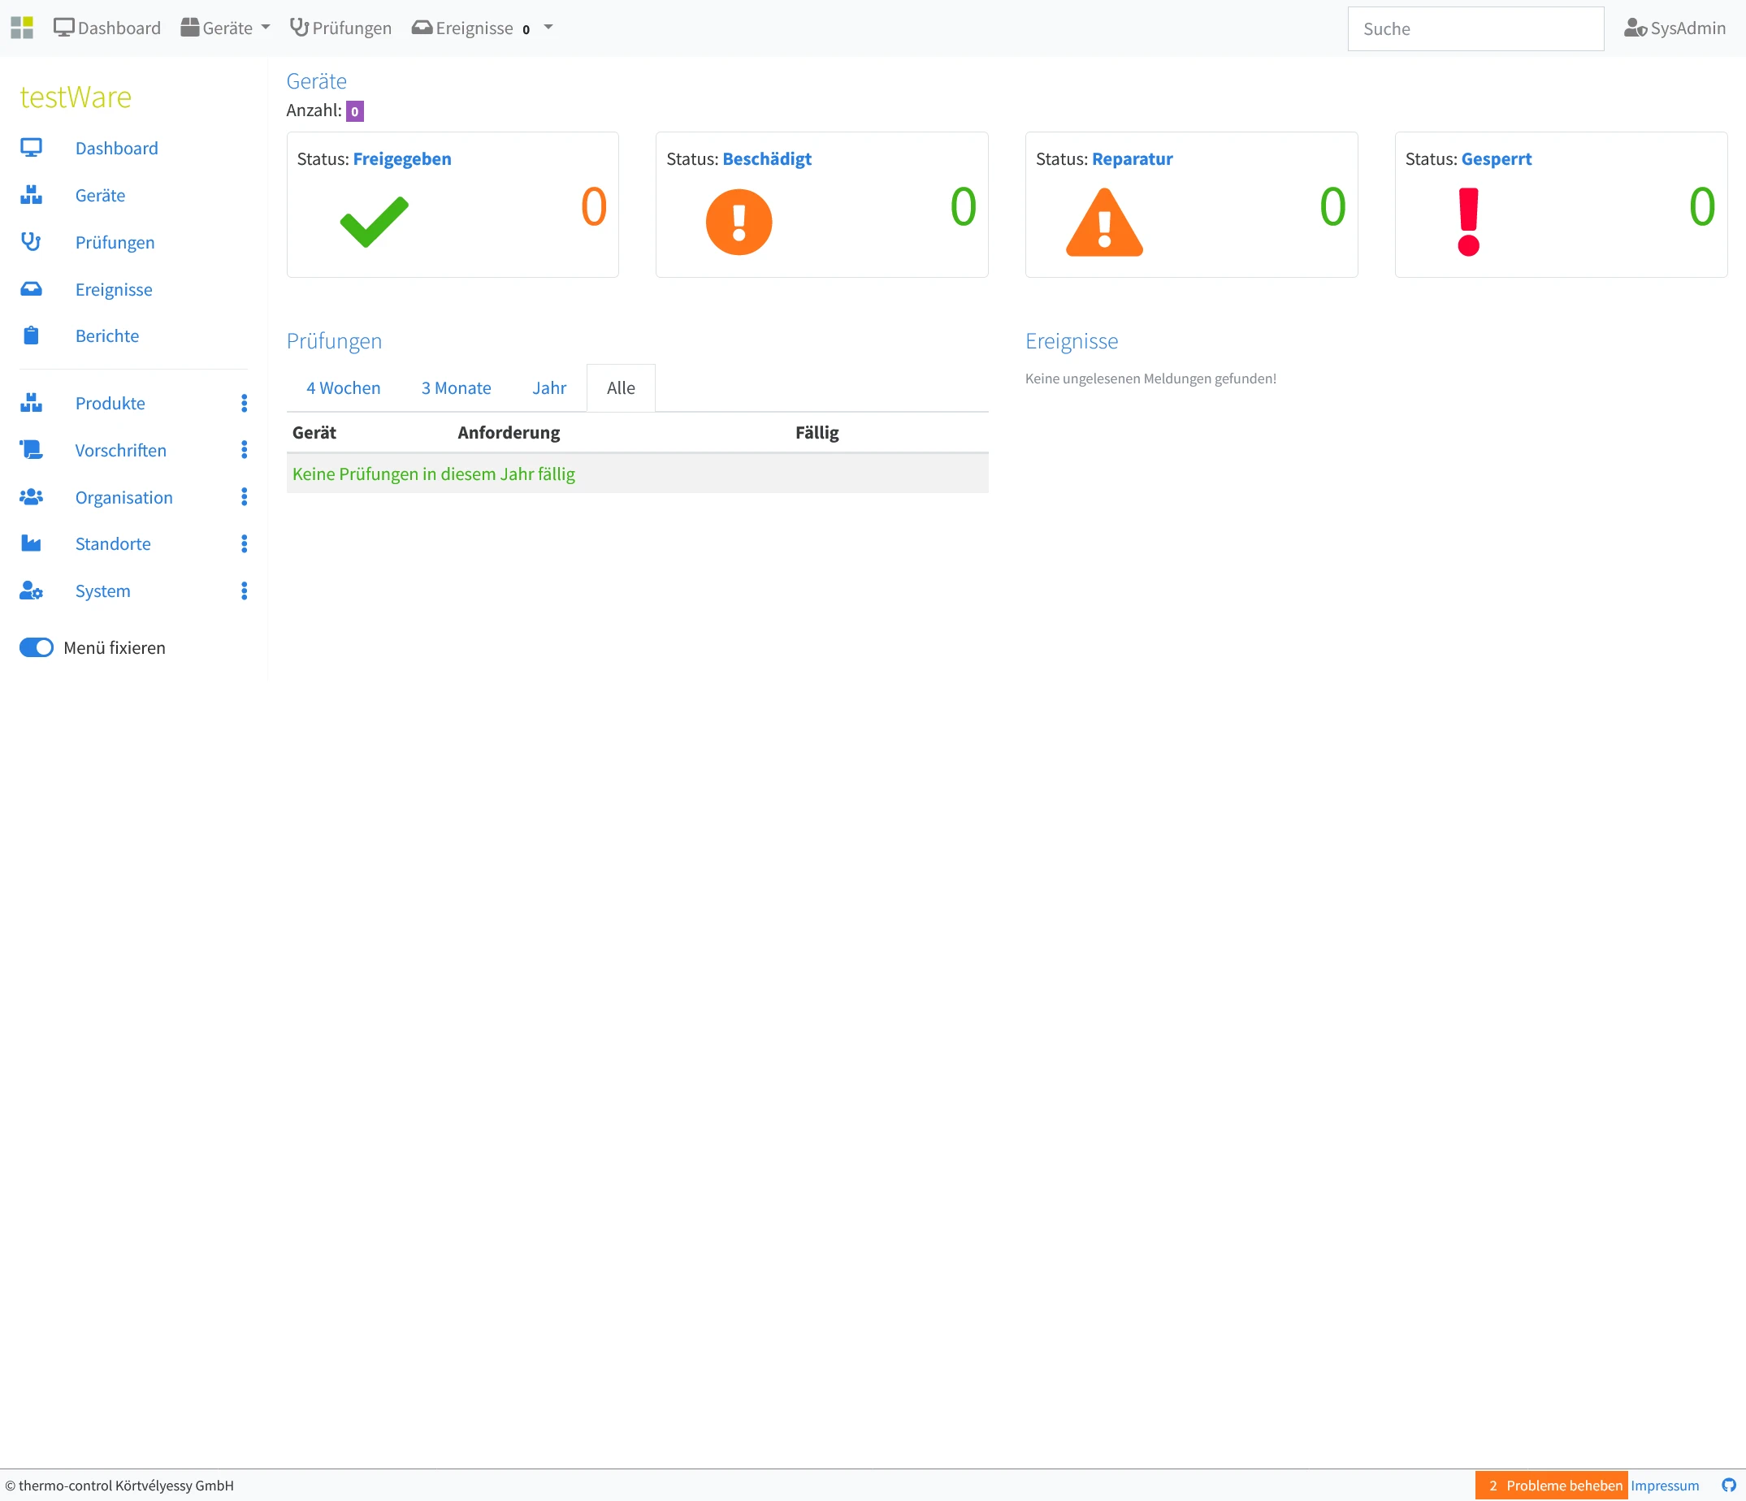The height and width of the screenshot is (1501, 1746).
Task: Toggle the Menü fixieren switch
Action: 36,647
